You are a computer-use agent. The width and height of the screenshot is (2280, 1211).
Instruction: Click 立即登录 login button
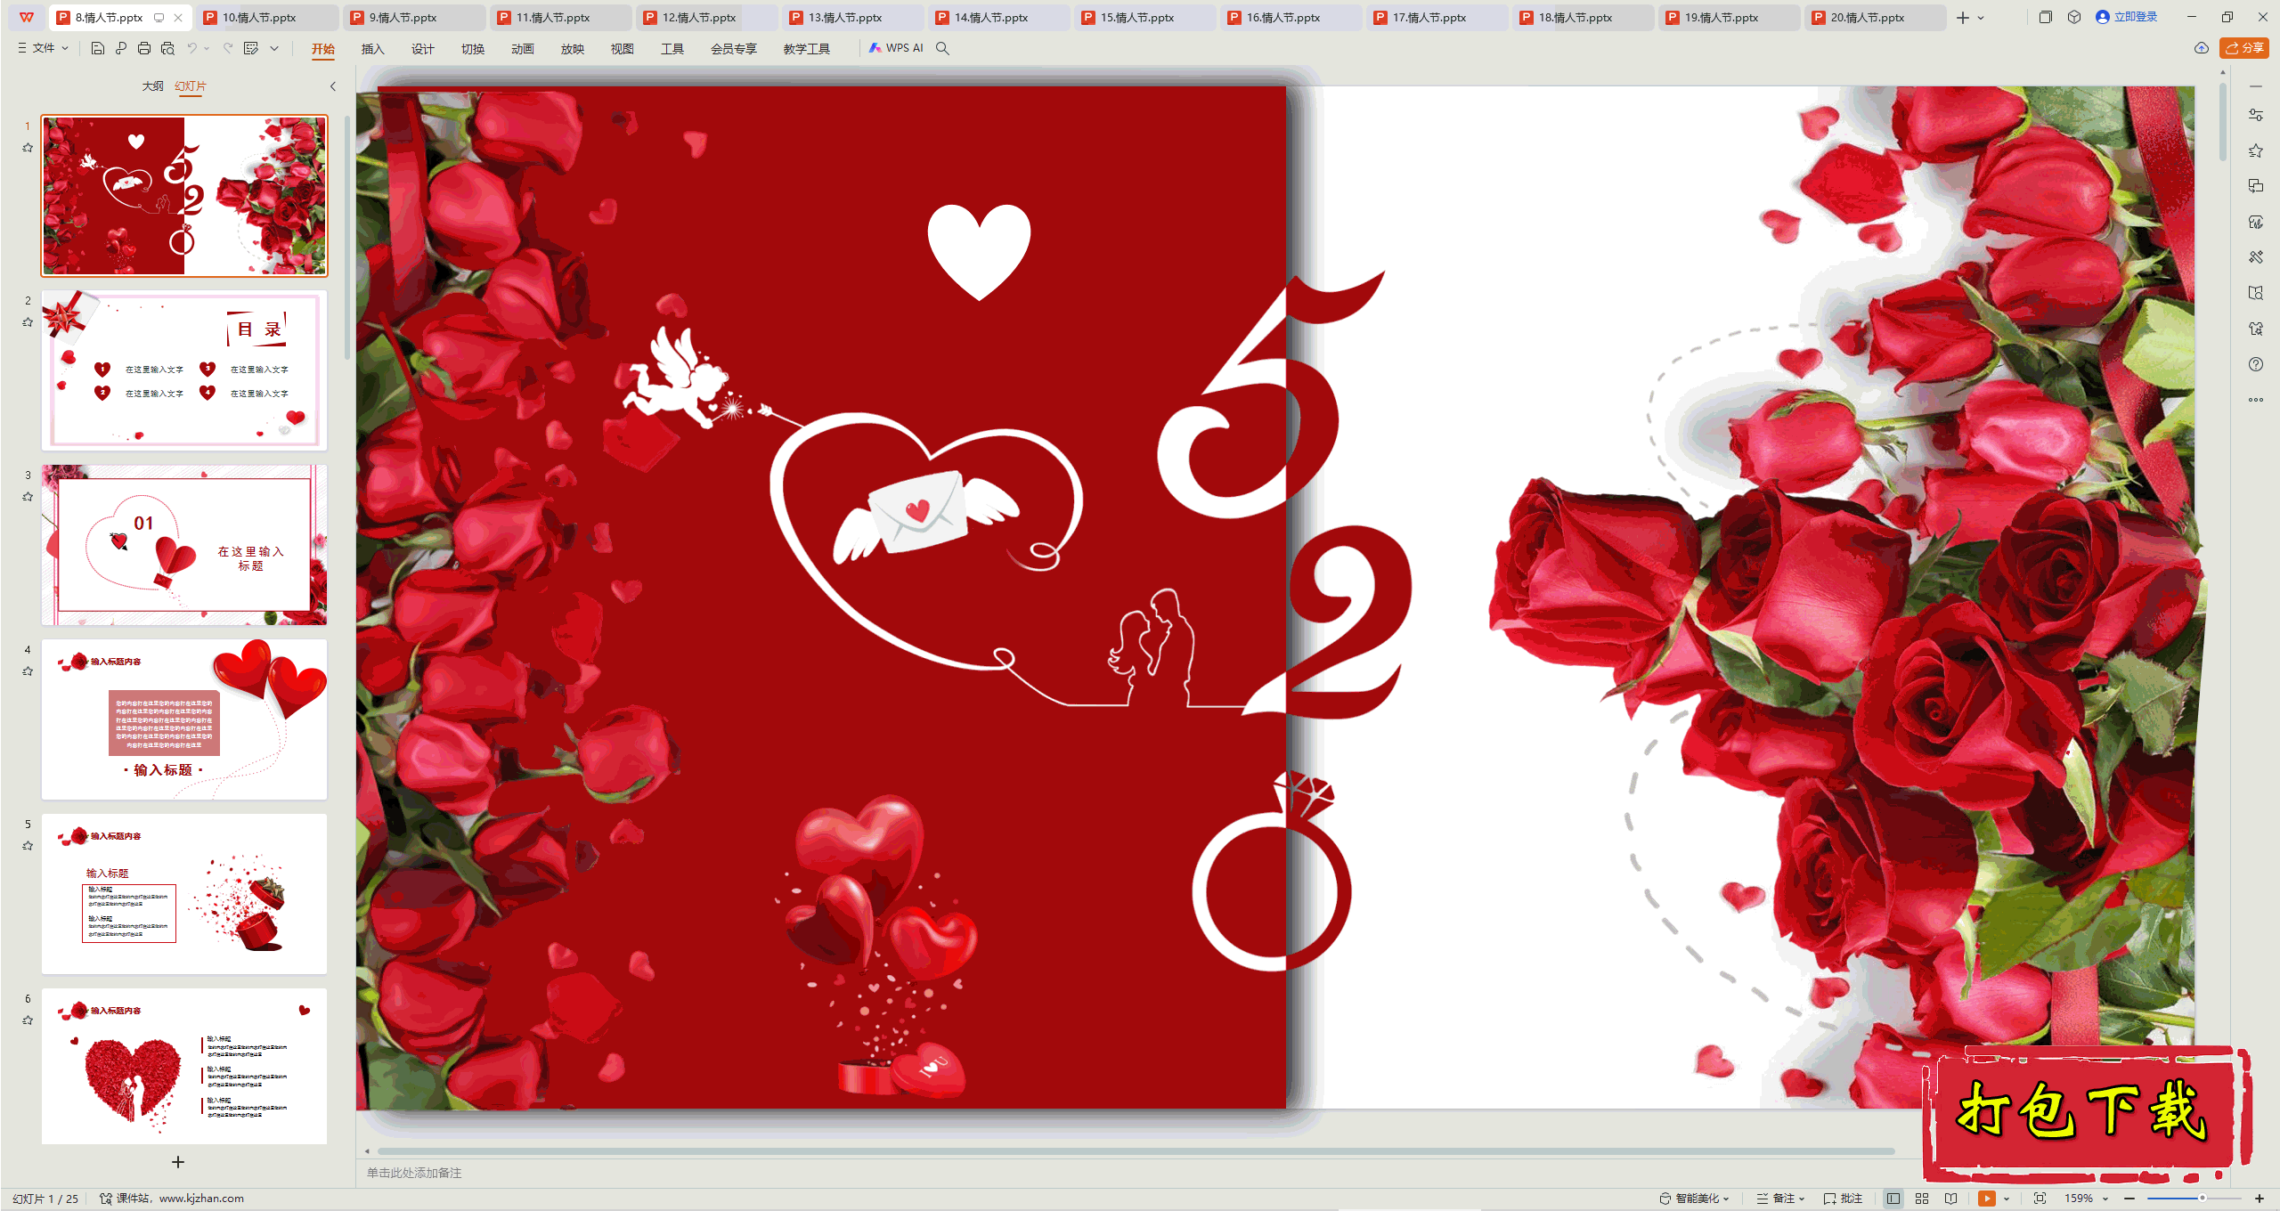tap(2126, 17)
